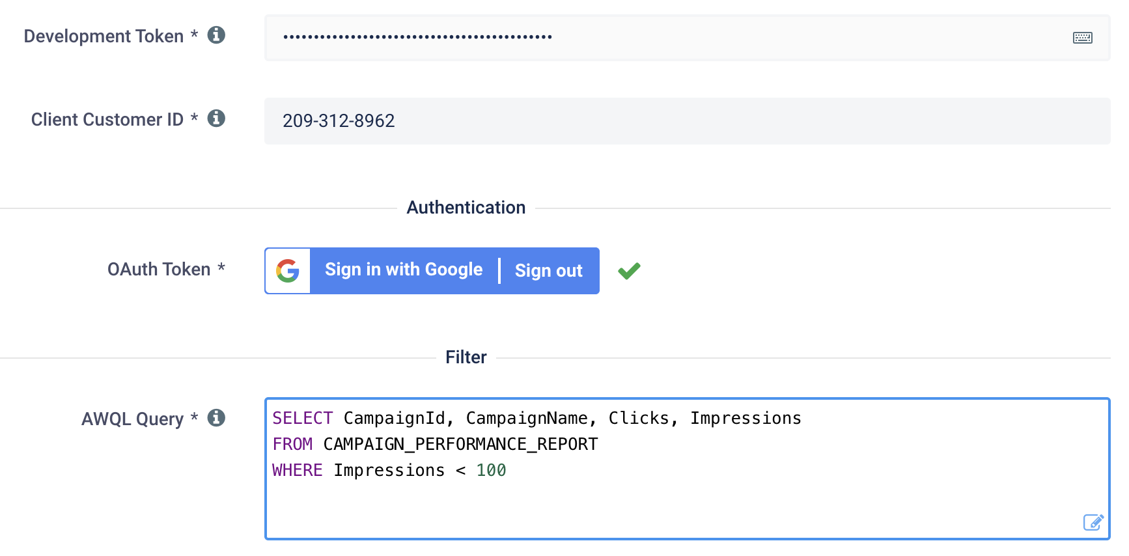1129x556 pixels.
Task: Click the SELECT keyword in query
Action: (302, 418)
